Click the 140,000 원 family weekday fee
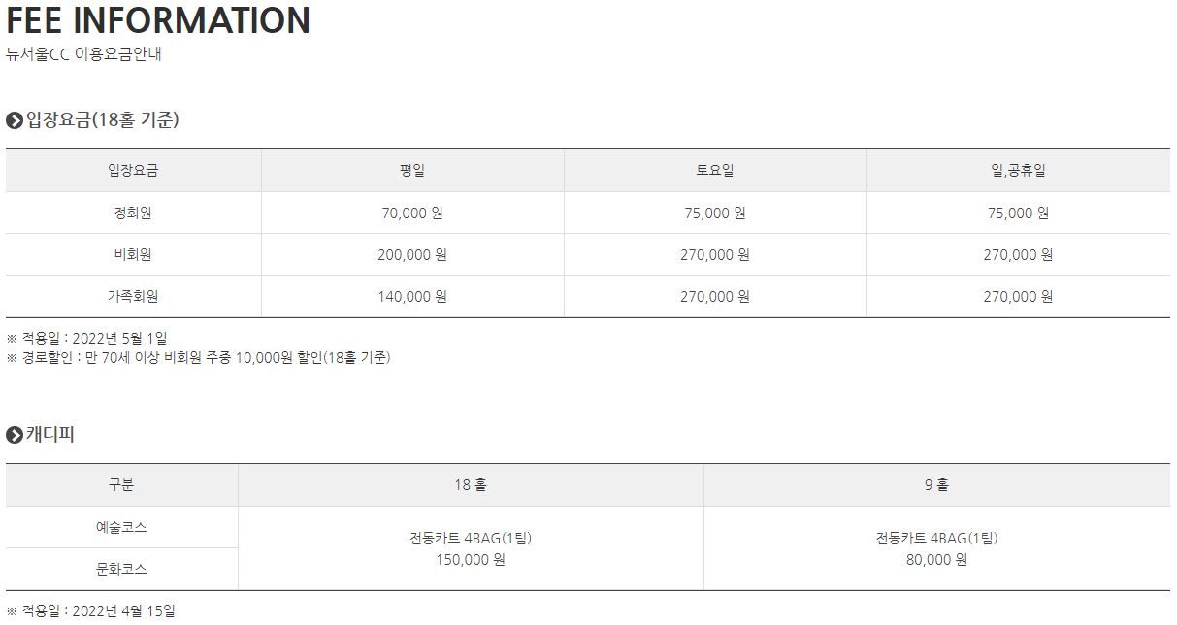Screen dimensions: 1177x625 click(412, 297)
